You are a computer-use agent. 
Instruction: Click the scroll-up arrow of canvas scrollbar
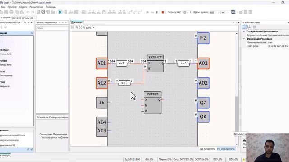pyautogui.click(x=237, y=33)
